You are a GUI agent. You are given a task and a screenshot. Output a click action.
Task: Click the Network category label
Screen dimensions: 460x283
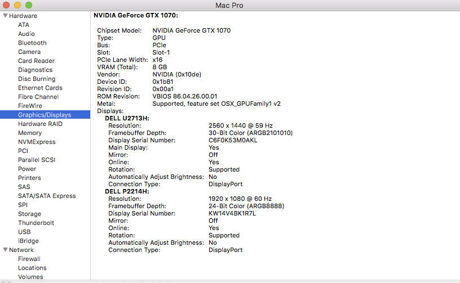pos(21,250)
